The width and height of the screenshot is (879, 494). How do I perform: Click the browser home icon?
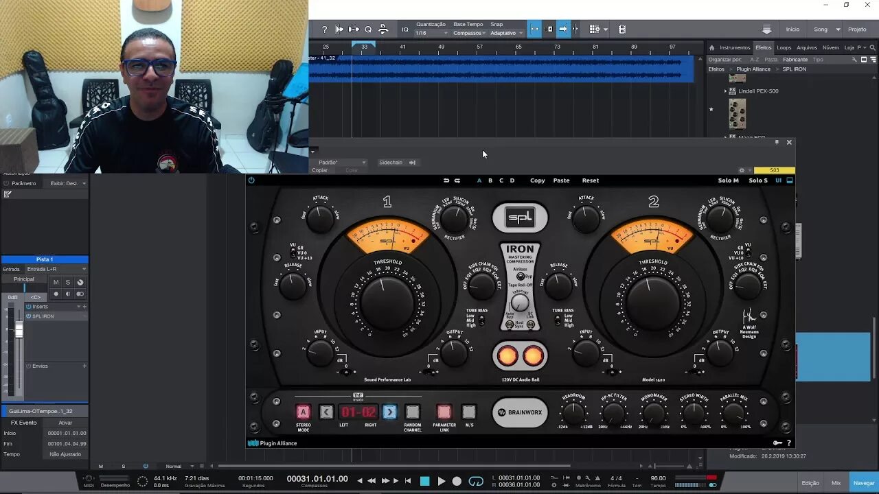[x=711, y=48]
